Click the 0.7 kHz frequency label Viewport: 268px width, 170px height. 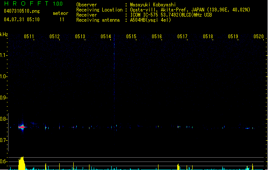click(x=3, y=140)
